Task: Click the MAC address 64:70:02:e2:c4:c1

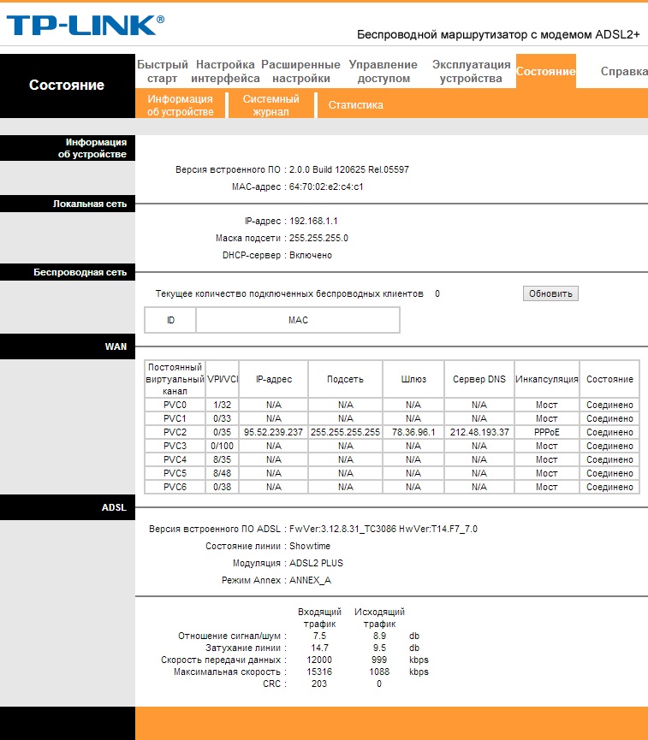Action: point(326,186)
